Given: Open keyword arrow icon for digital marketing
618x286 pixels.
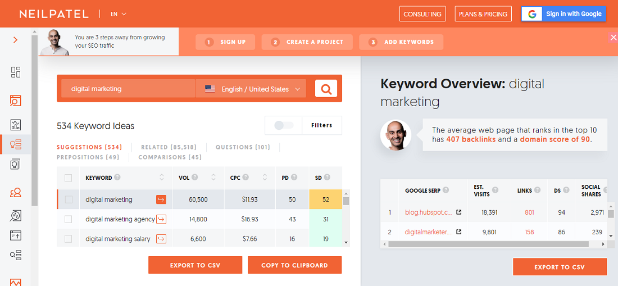Looking at the screenshot, I should (161, 199).
